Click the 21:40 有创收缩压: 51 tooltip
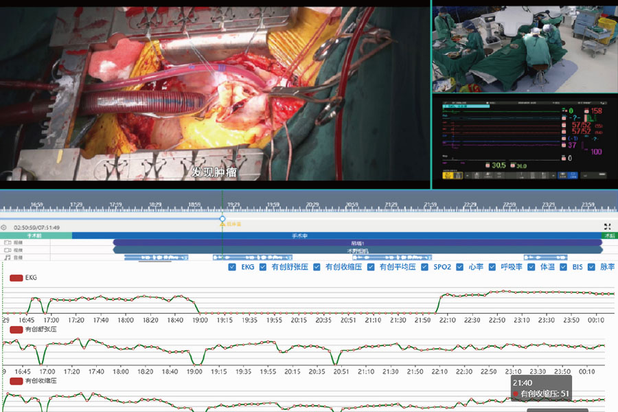The height and width of the screenshot is (412, 618). pyautogui.click(x=541, y=389)
